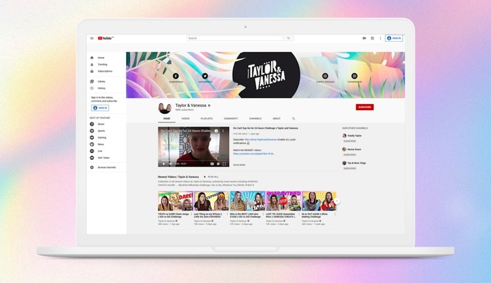Open the top bar three-dot settings menu
This screenshot has height=283, width=491.
(x=380, y=38)
